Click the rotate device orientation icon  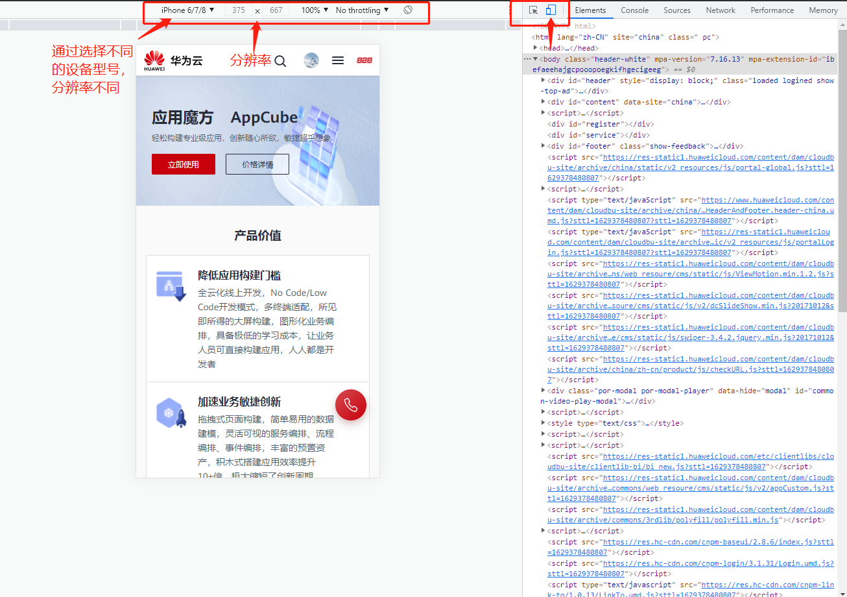click(x=408, y=10)
